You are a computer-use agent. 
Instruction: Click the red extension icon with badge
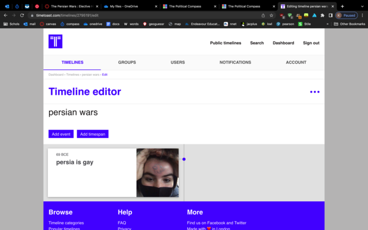pos(282,16)
